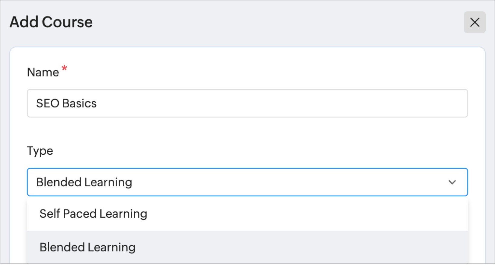Open the Type combo box
Screen dimensions: 495x266
point(247,182)
